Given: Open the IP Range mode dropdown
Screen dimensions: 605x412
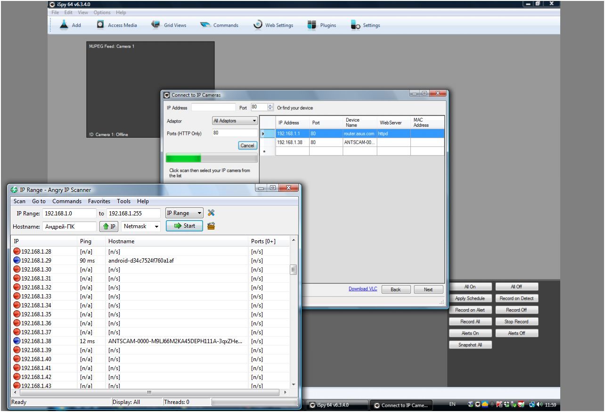Looking at the screenshot, I should tap(185, 213).
